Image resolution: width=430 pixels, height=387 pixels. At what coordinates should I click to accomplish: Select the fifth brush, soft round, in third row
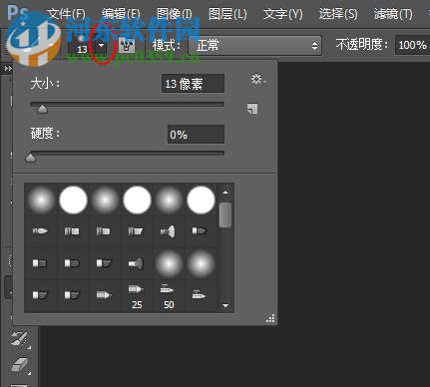tap(169, 263)
